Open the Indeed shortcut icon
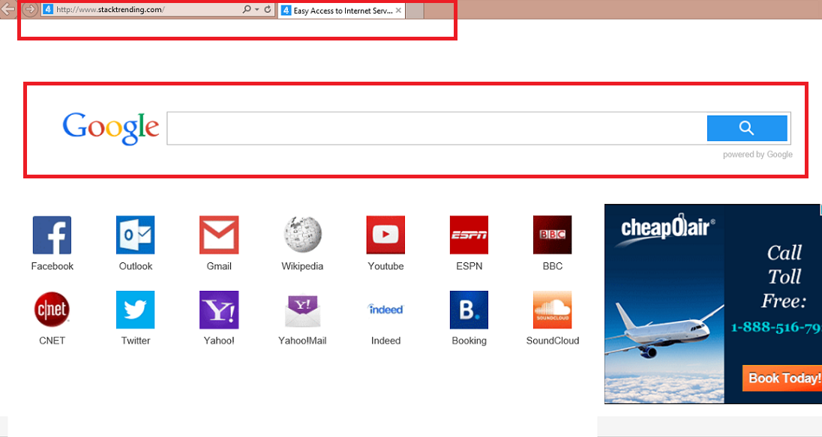Image resolution: width=822 pixels, height=437 pixels. click(385, 310)
